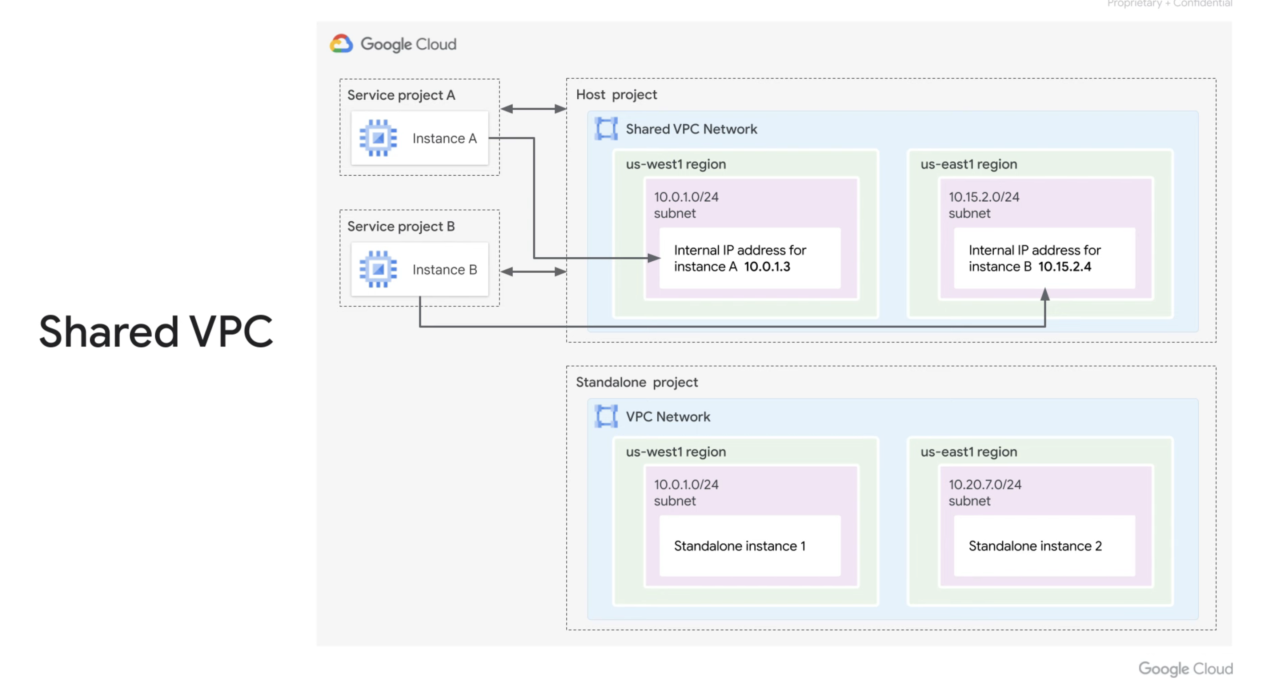1263x692 pixels.
Task: Click the Google Cloud logo icon
Action: click(341, 44)
